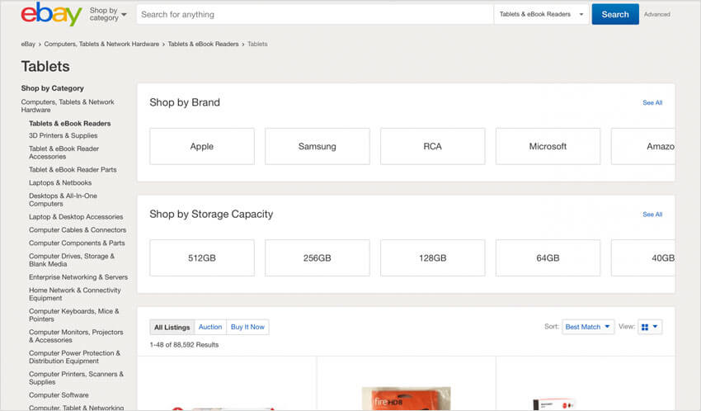Open Computer Monitors, Projectors & Accessories category
The width and height of the screenshot is (701, 411).
click(76, 336)
